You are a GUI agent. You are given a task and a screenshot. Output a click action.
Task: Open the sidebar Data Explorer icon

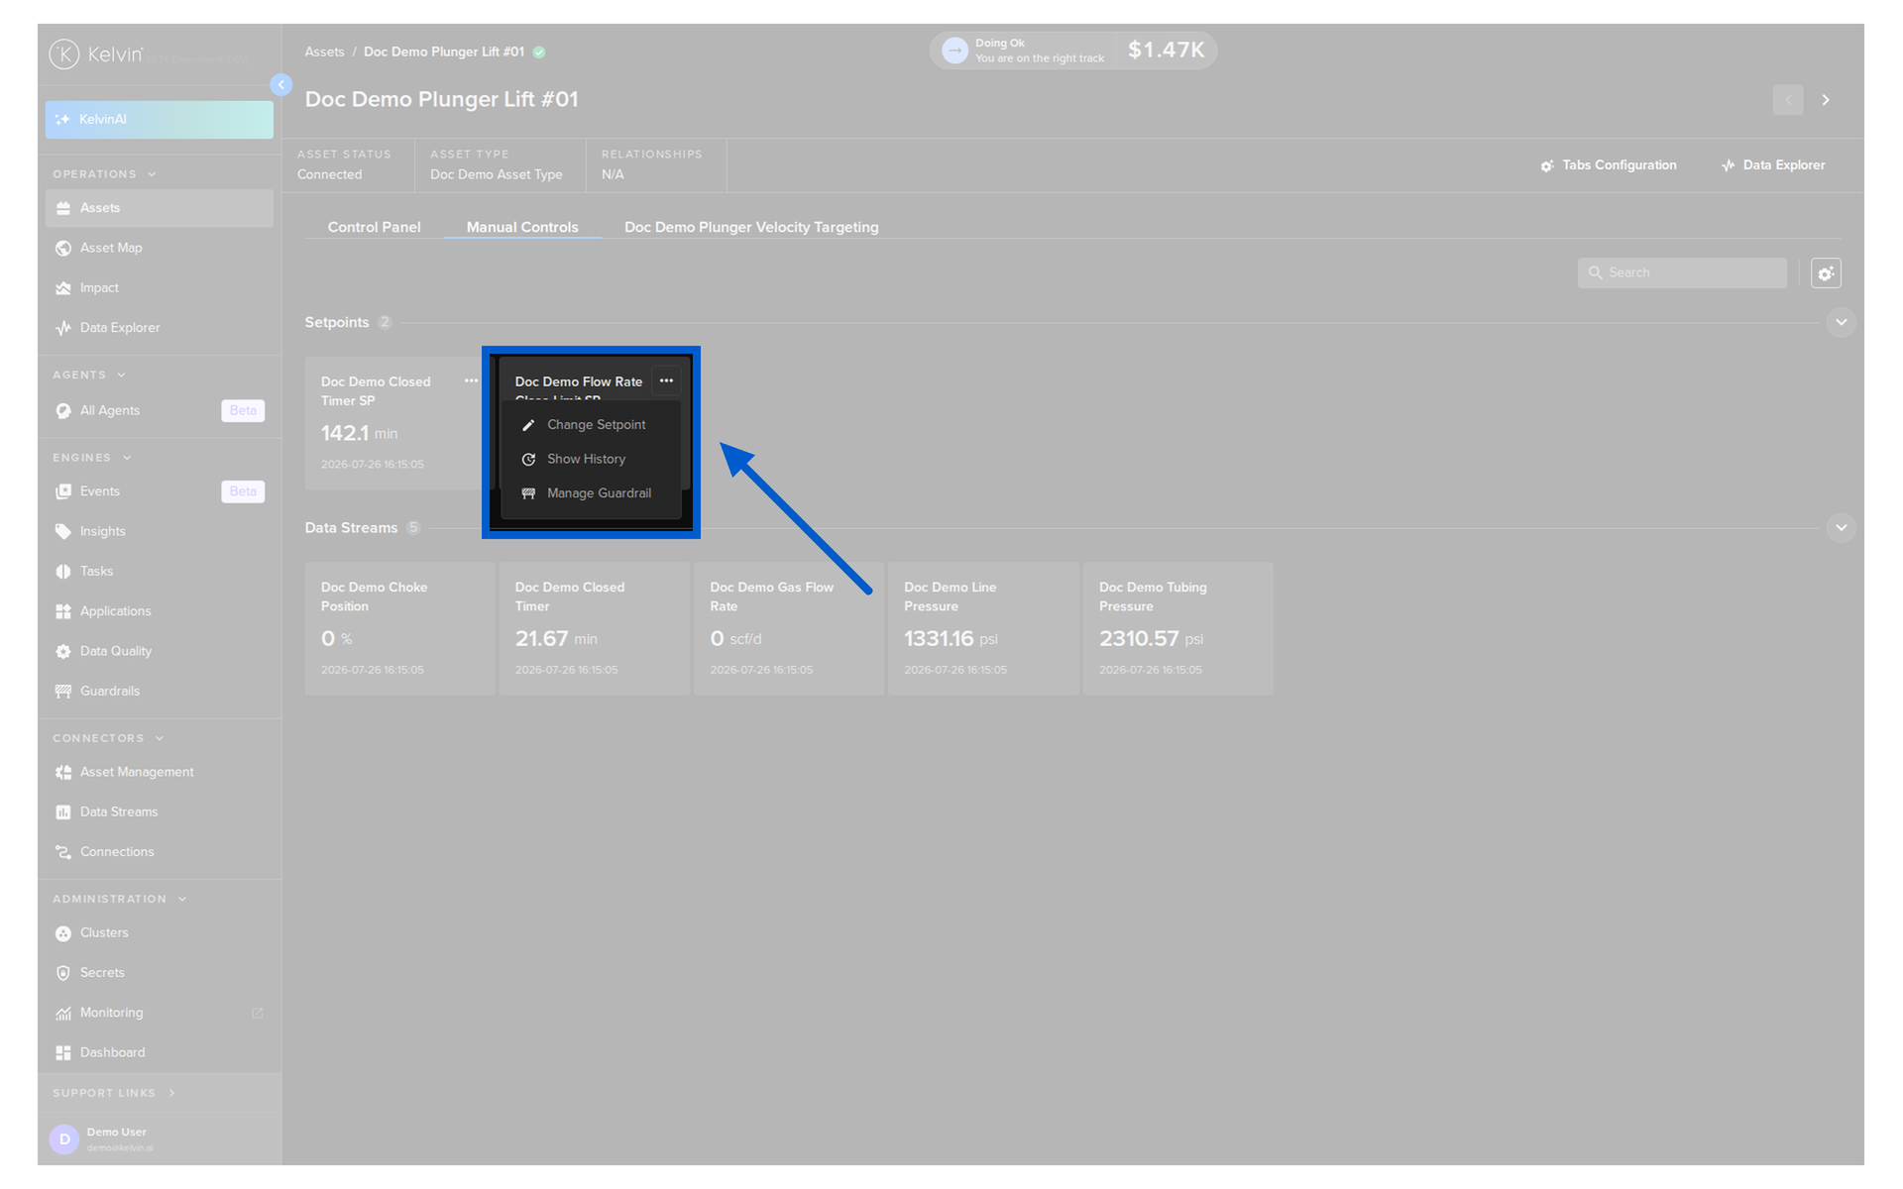(63, 328)
